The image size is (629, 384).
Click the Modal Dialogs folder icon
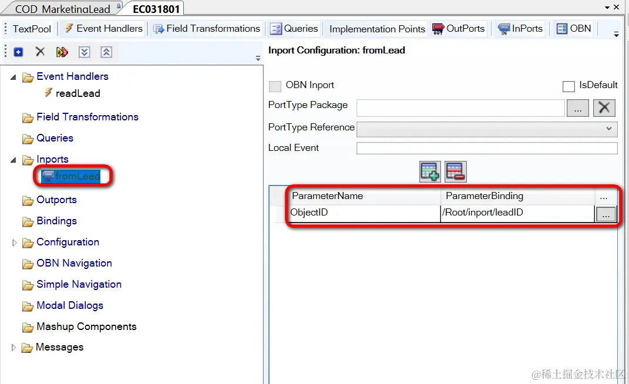tap(28, 306)
